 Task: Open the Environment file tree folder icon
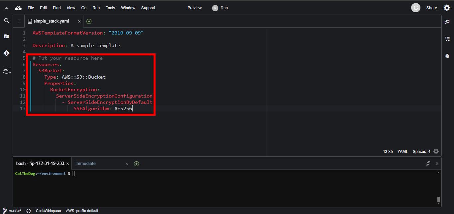click(6, 36)
